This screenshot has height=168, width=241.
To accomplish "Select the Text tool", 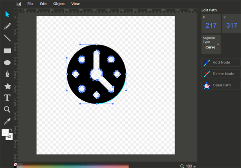I will [7, 98].
